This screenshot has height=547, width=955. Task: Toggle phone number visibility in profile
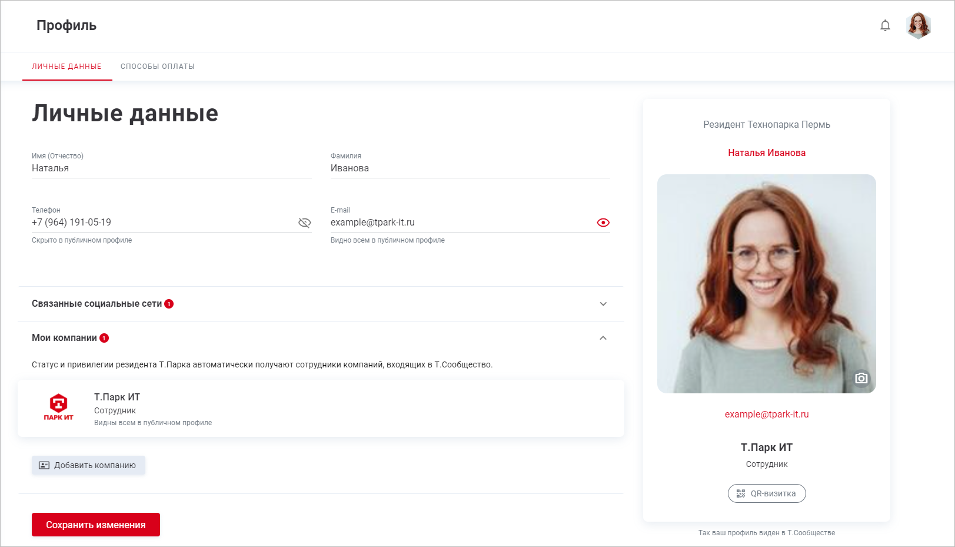point(304,223)
